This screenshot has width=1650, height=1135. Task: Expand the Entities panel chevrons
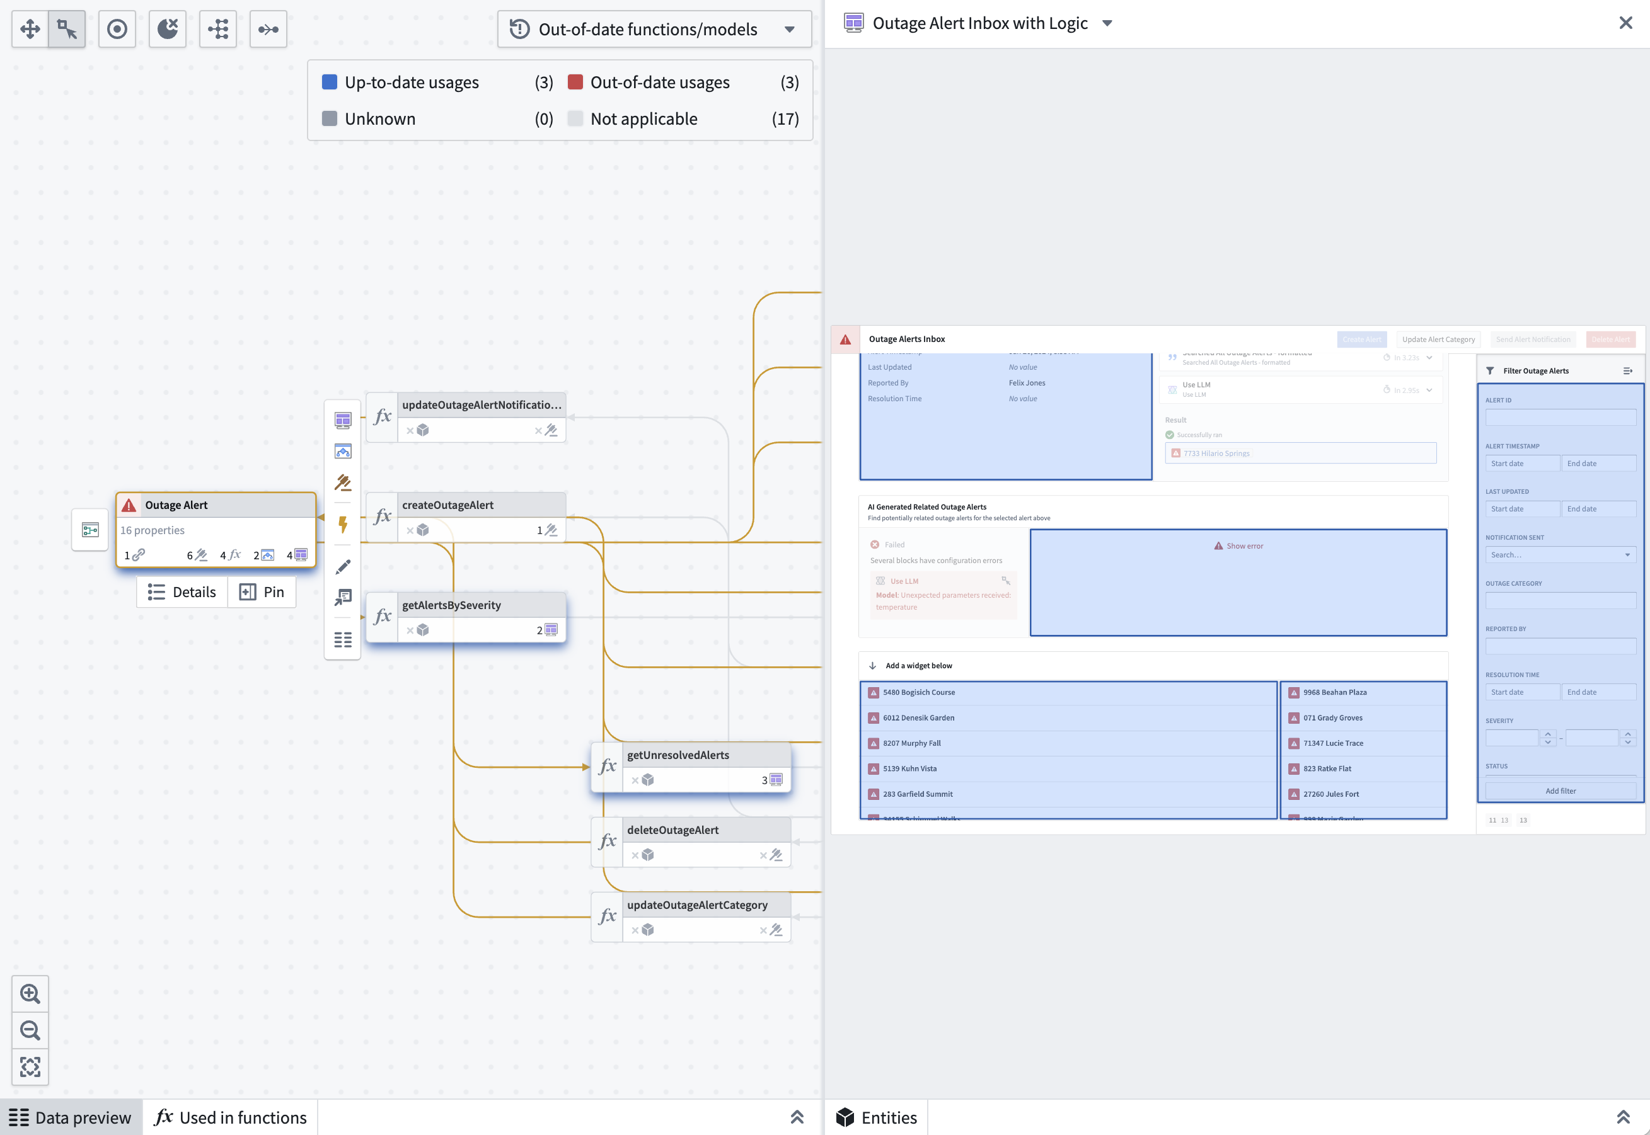click(1623, 1117)
